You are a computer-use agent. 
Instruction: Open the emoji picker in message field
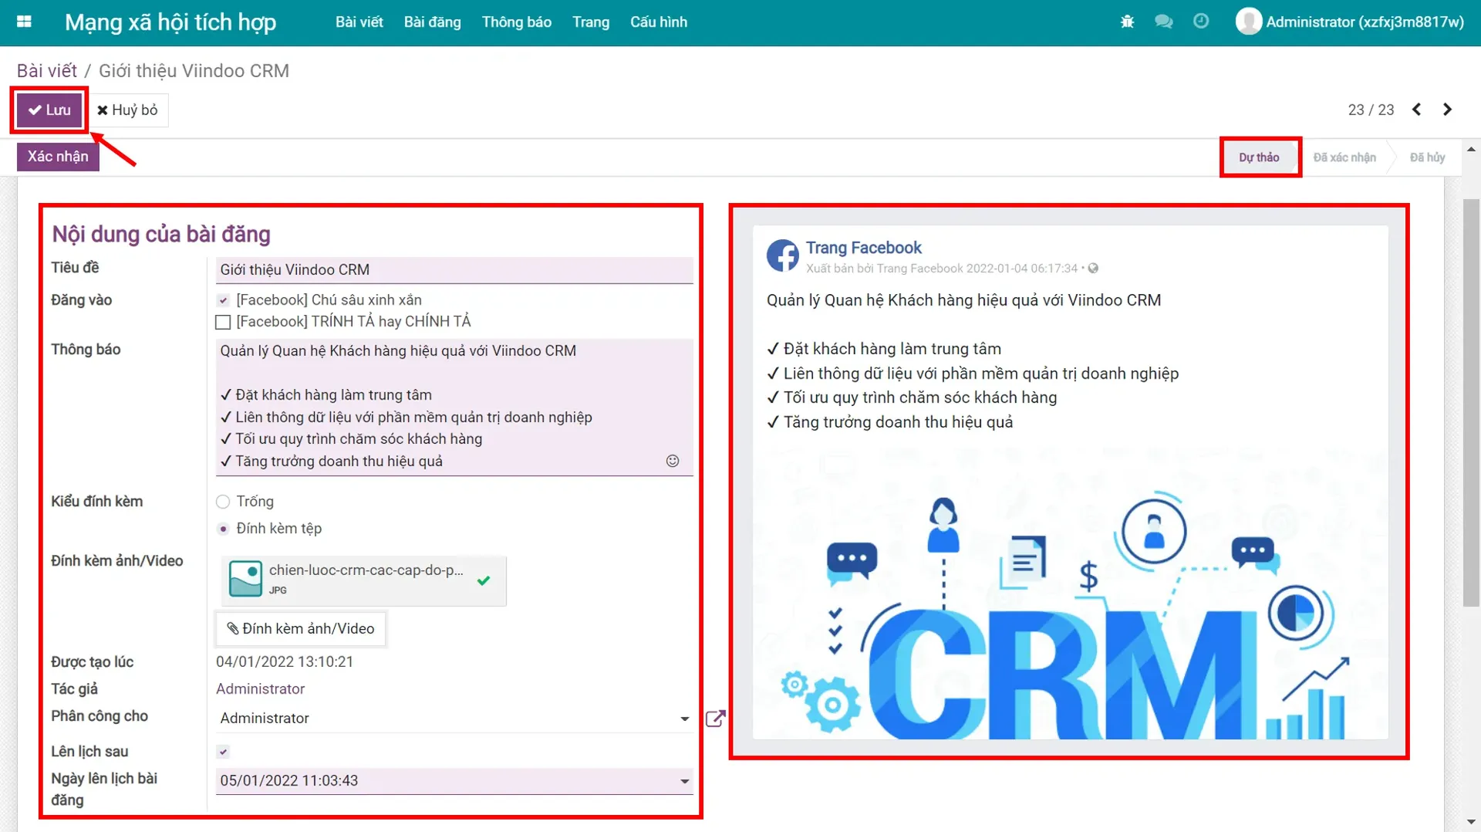coord(673,461)
